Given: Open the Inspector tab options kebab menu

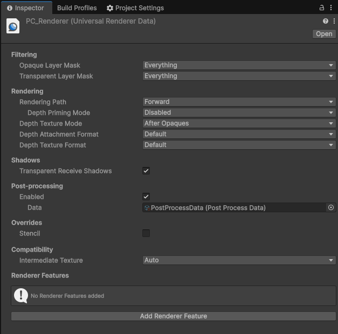Looking at the screenshot, I should pos(331,8).
